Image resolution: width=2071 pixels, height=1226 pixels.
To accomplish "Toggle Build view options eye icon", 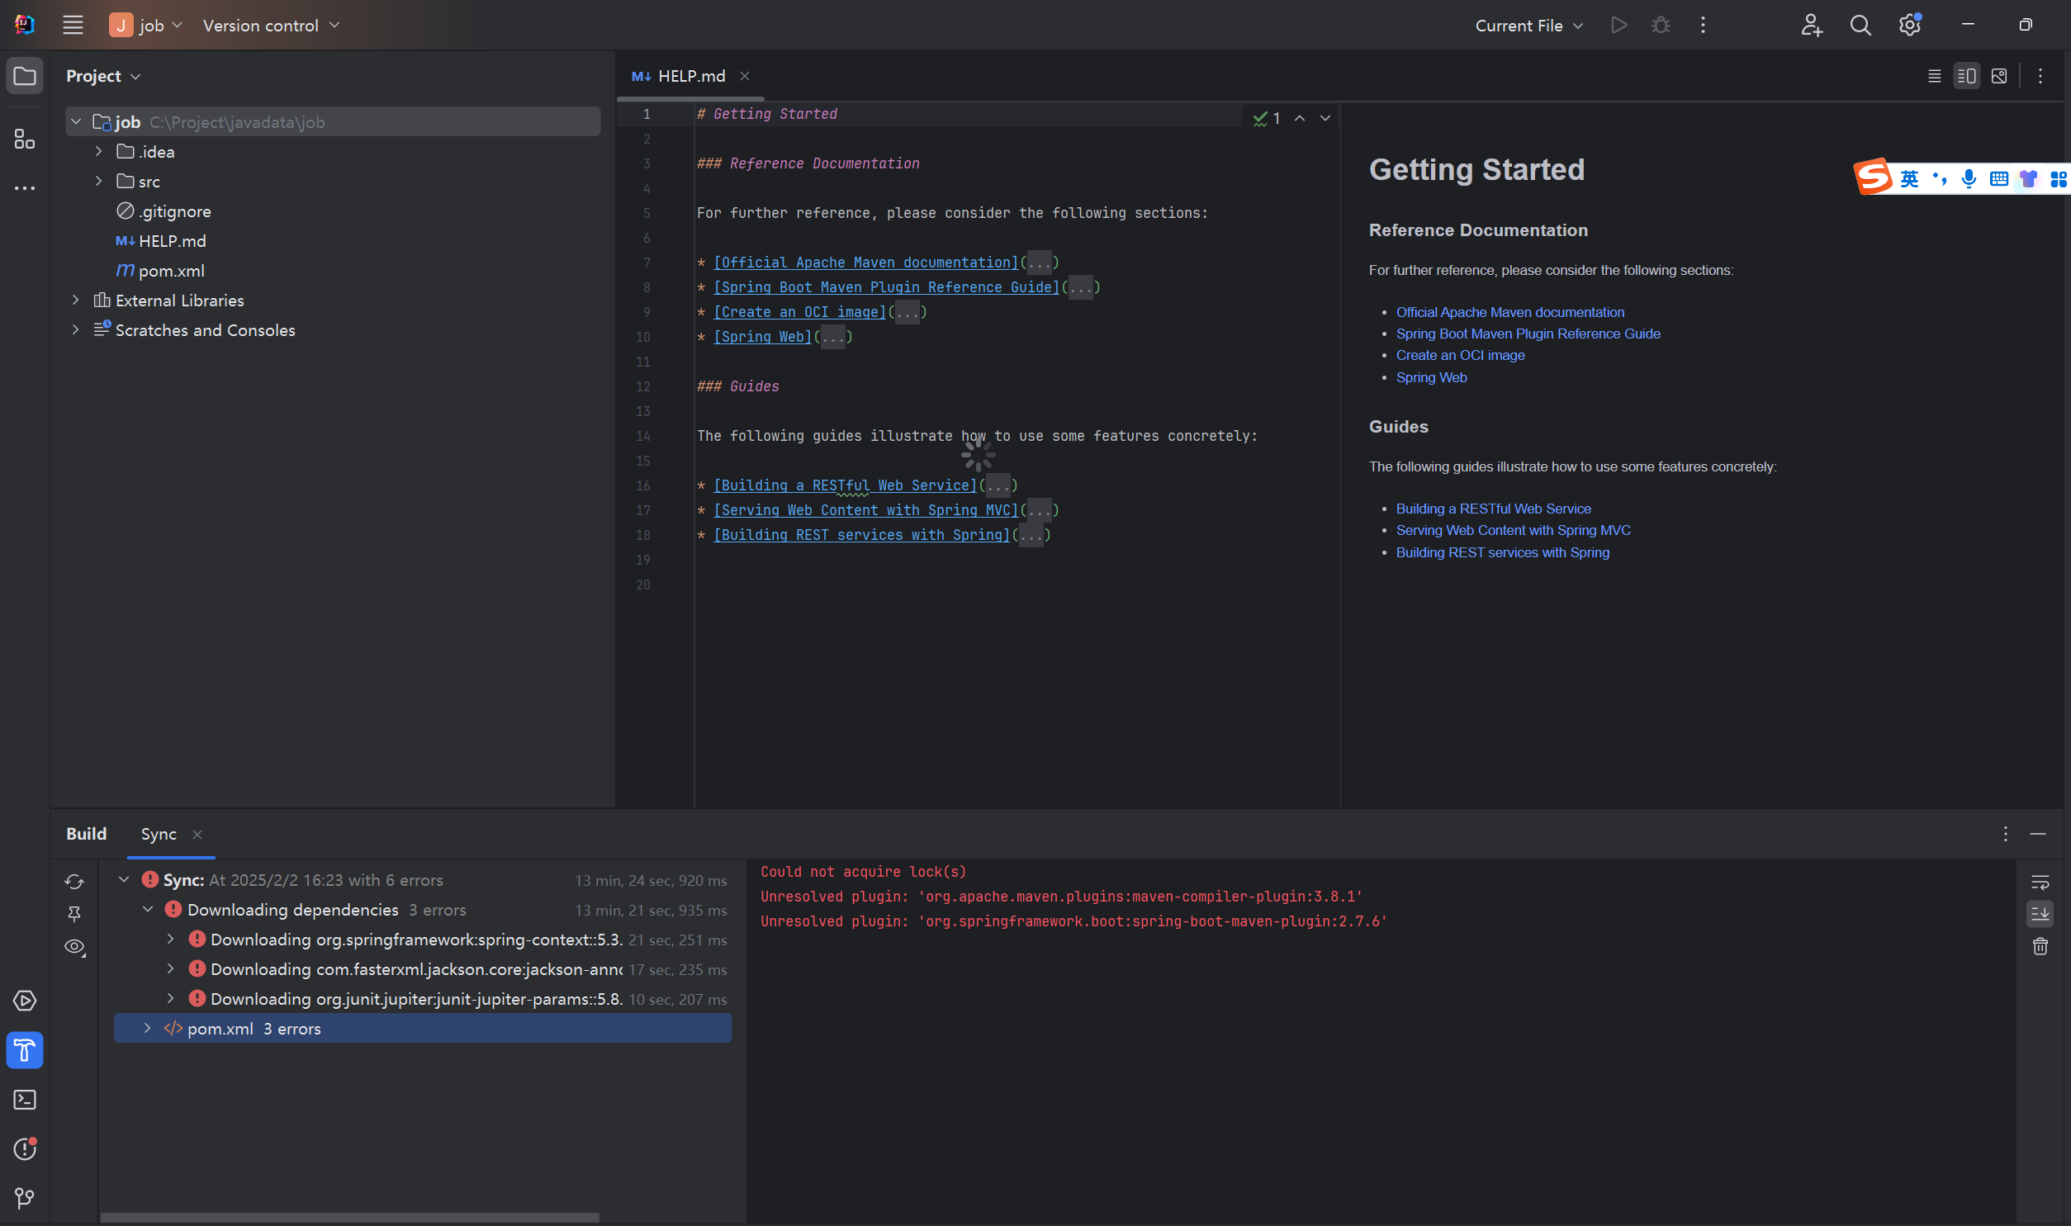I will 74,947.
